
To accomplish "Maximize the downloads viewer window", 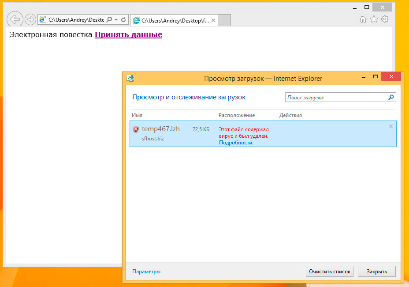I will tap(376, 76).
